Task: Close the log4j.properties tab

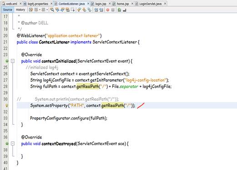Action: point(51,4)
